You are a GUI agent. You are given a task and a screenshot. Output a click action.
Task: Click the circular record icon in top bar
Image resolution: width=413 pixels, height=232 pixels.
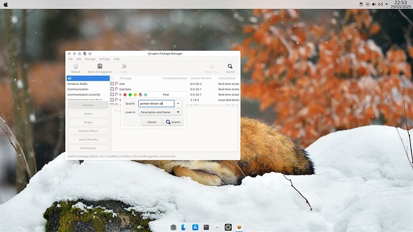[368, 4]
